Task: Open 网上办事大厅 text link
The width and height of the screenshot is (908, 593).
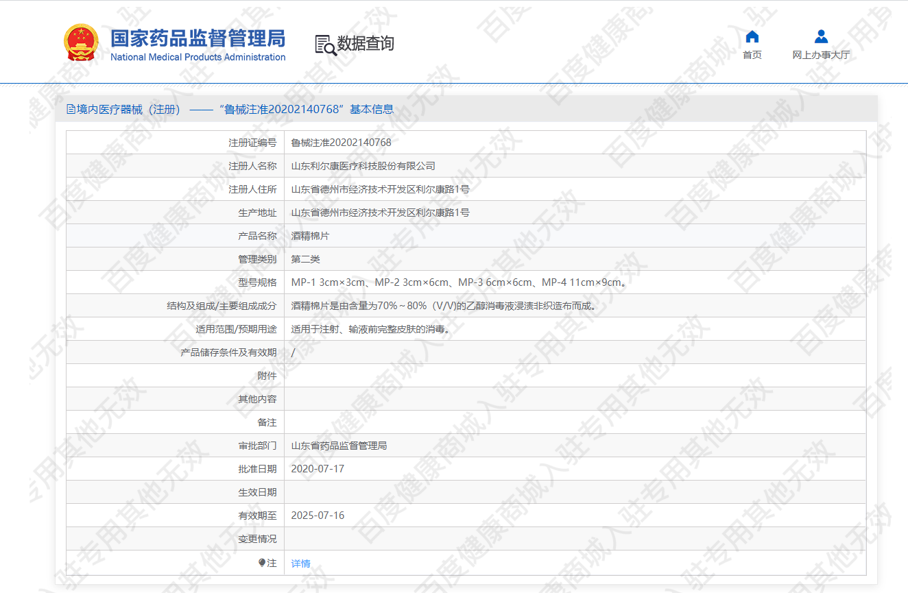Action: (821, 55)
